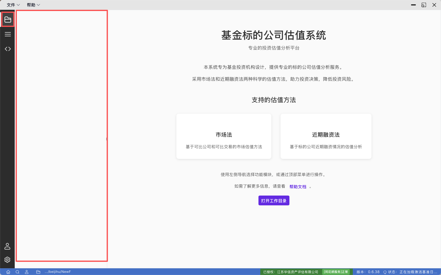Viewport: 441px width, 275px height.
Task: Click the status bulb icon in status bar
Action: coord(385,272)
